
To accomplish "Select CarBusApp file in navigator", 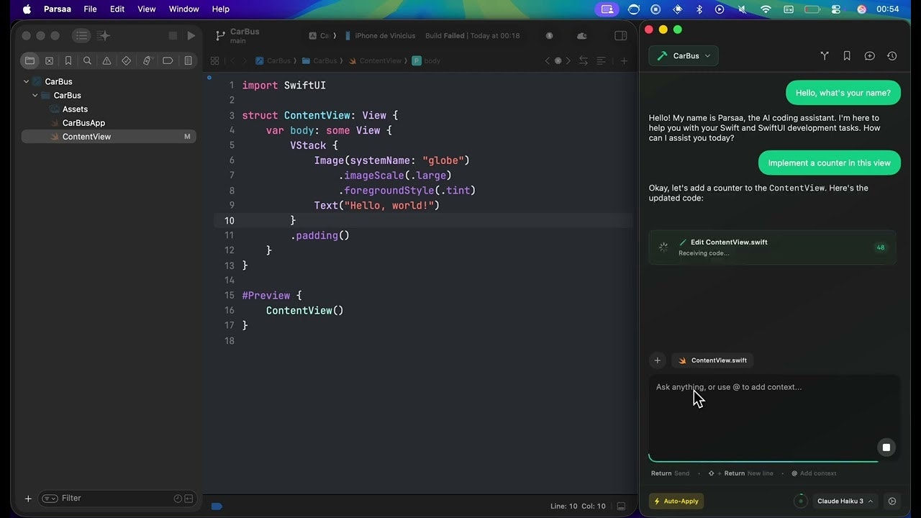I will point(83,122).
